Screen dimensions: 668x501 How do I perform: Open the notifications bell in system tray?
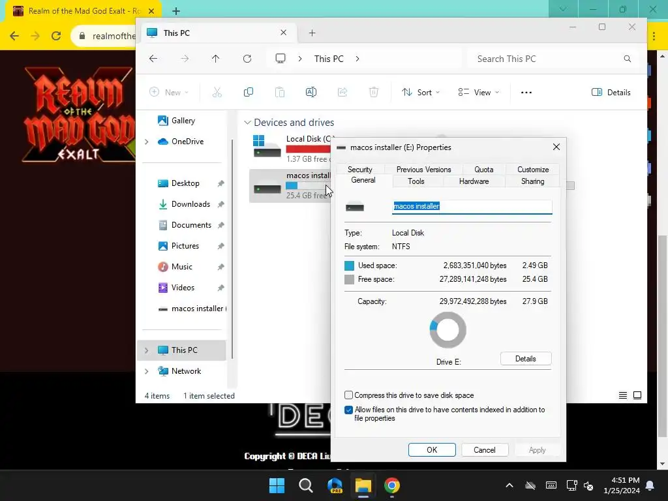point(650,485)
